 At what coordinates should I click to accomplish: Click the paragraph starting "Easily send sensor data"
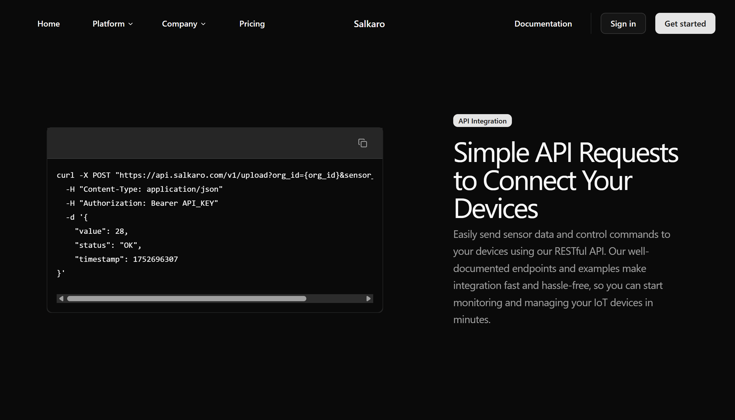pos(561,277)
